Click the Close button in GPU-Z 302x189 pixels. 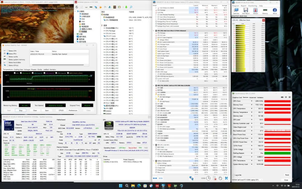coord(286,180)
